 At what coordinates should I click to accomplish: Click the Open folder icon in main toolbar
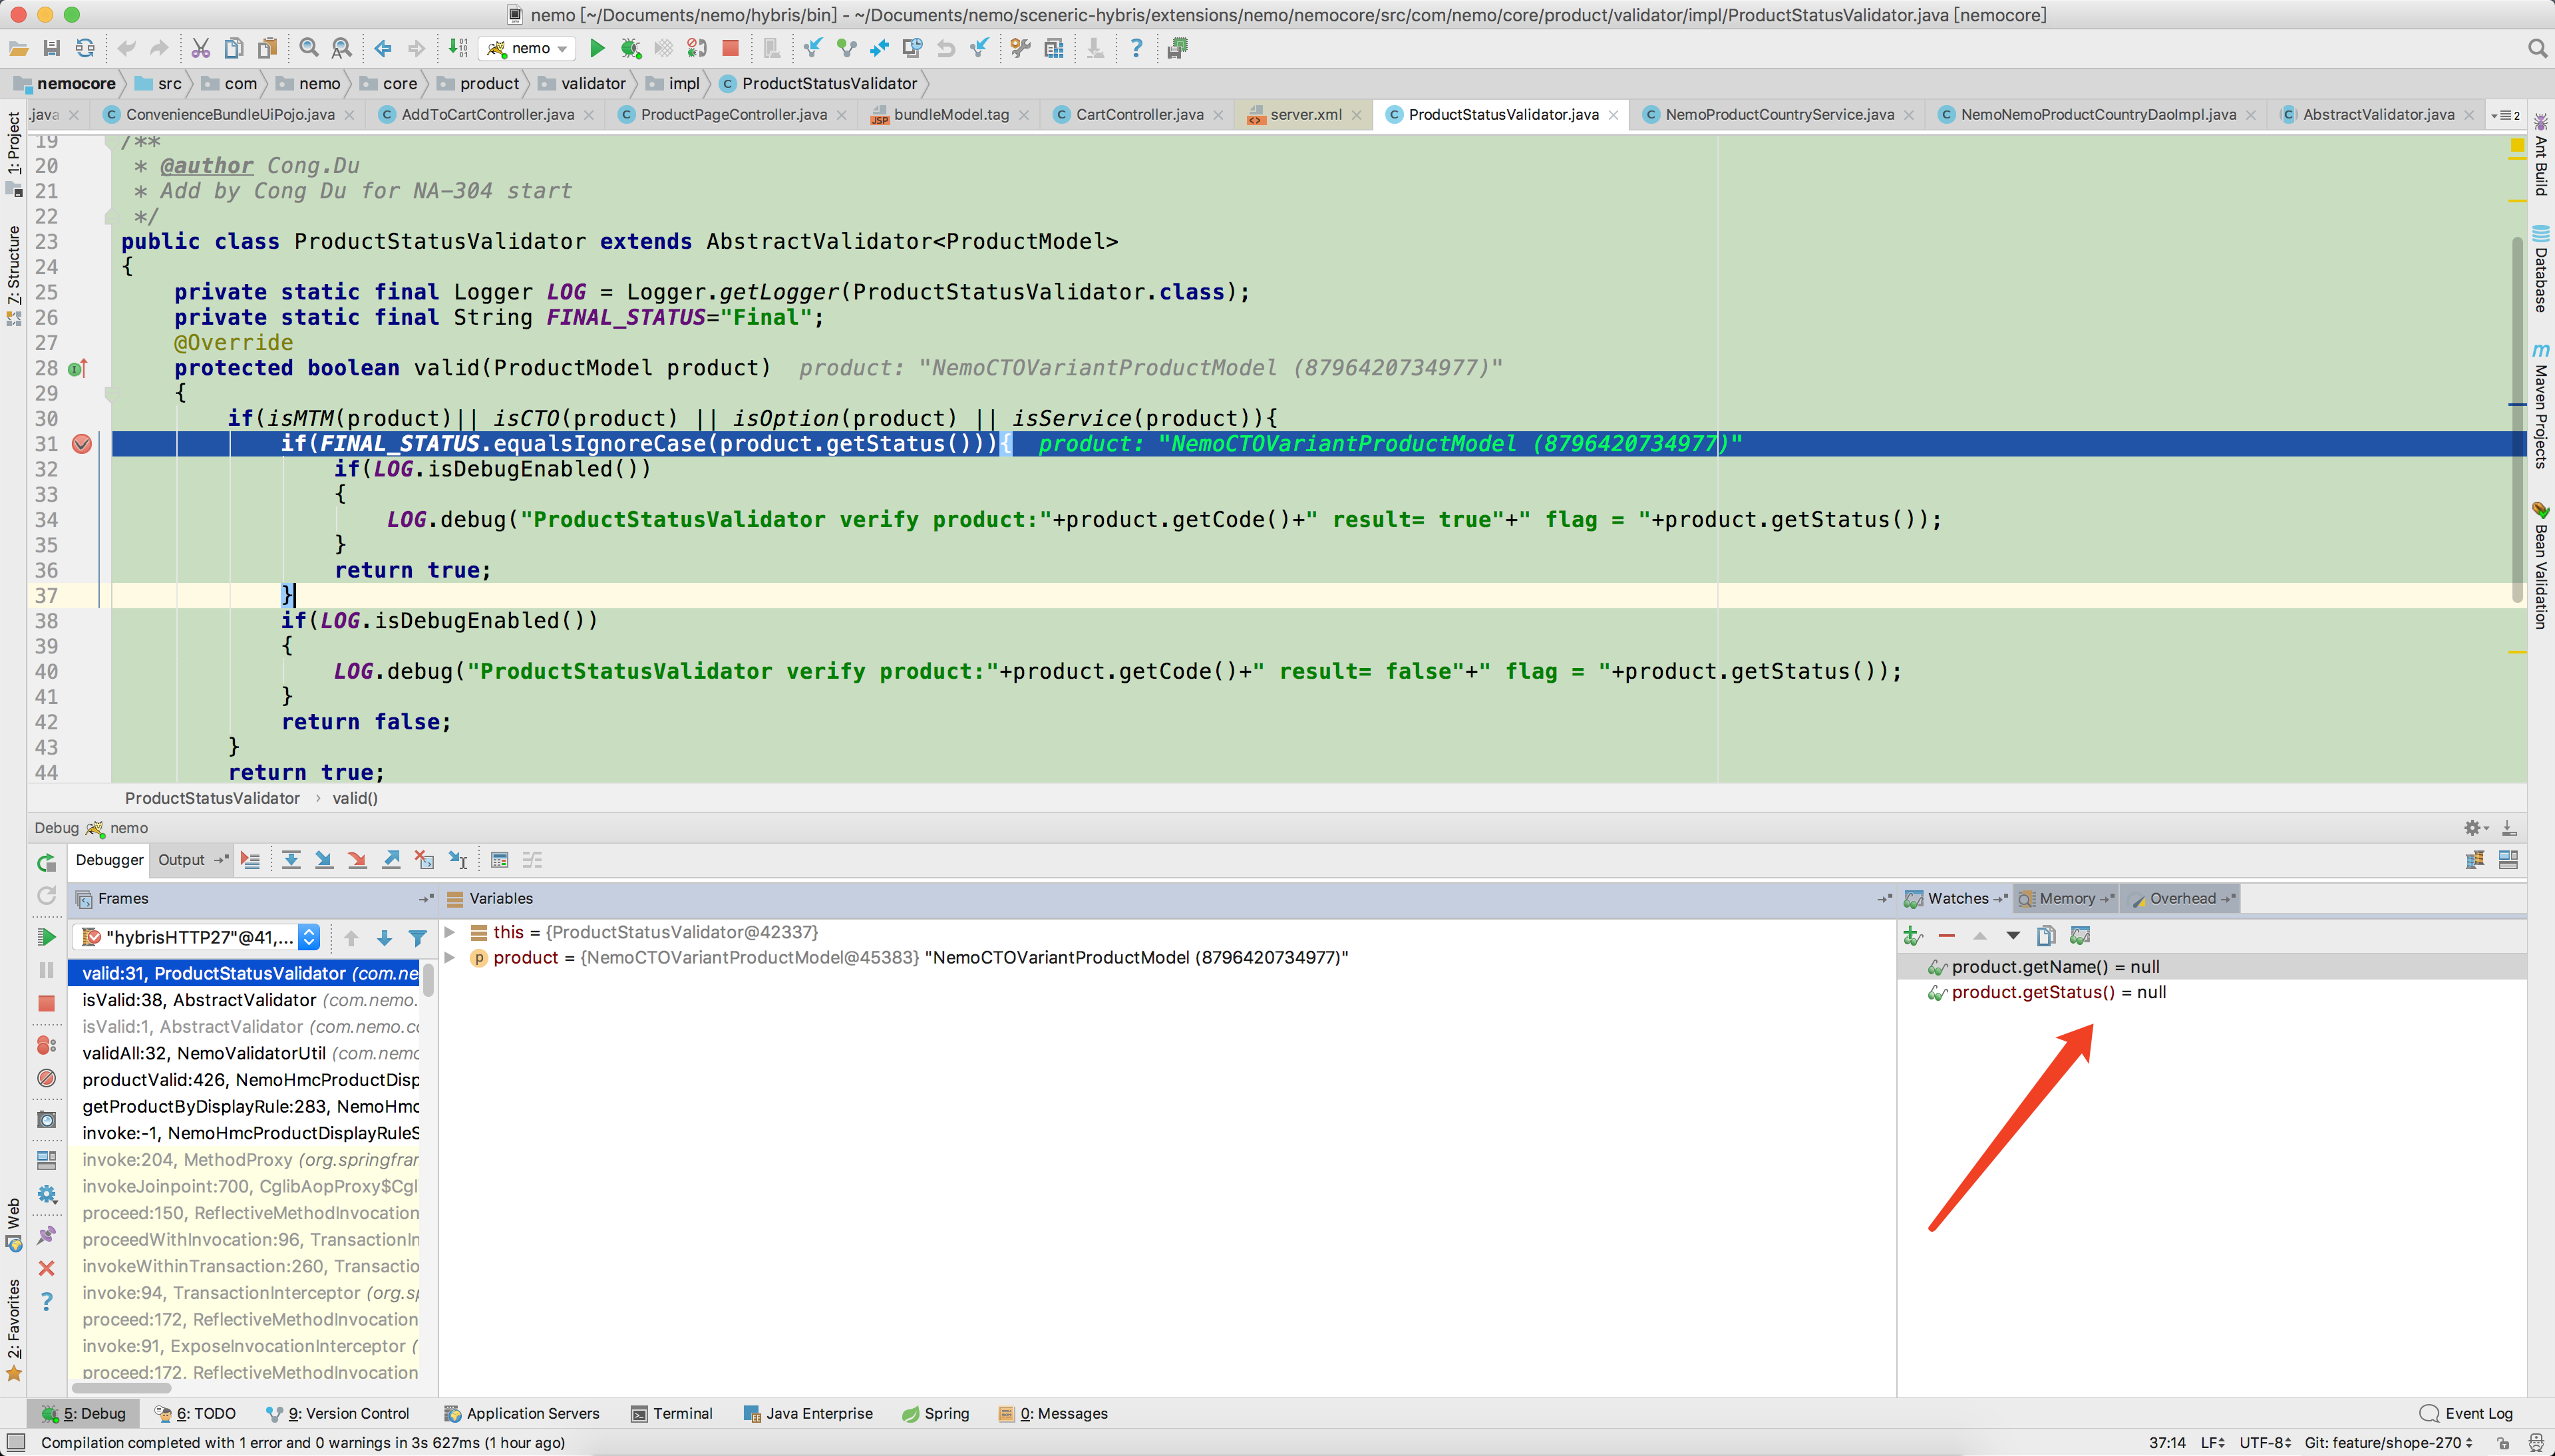click(18, 48)
